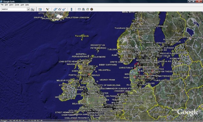Expand the search history dropdown arrow
The height and width of the screenshot is (122, 203).
click(x=28, y=9)
